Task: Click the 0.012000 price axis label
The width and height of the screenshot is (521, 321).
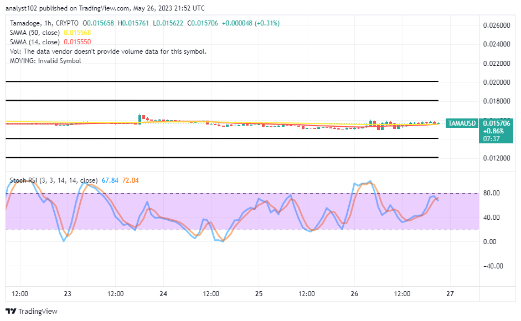Action: tap(497, 158)
